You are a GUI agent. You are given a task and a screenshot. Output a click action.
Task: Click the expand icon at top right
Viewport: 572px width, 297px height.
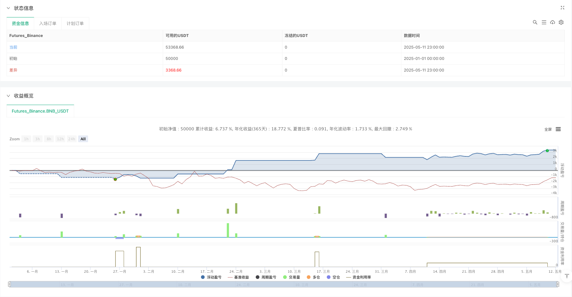click(x=562, y=8)
